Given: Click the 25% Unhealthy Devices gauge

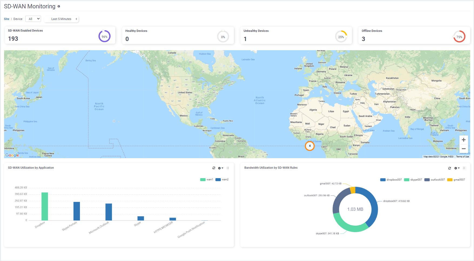Looking at the screenshot, I should pyautogui.click(x=341, y=37).
